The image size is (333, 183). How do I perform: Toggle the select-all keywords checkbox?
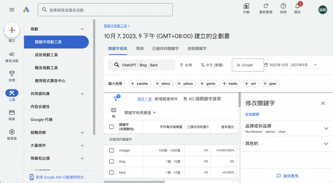pos(112,127)
